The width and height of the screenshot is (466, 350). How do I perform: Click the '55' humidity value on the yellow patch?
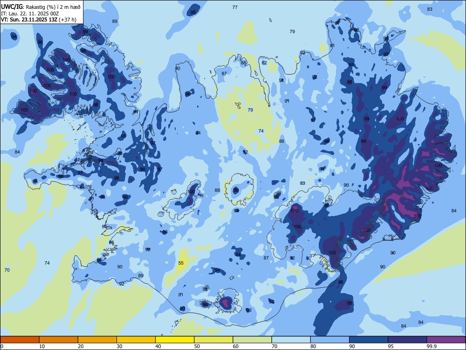[x=181, y=263]
